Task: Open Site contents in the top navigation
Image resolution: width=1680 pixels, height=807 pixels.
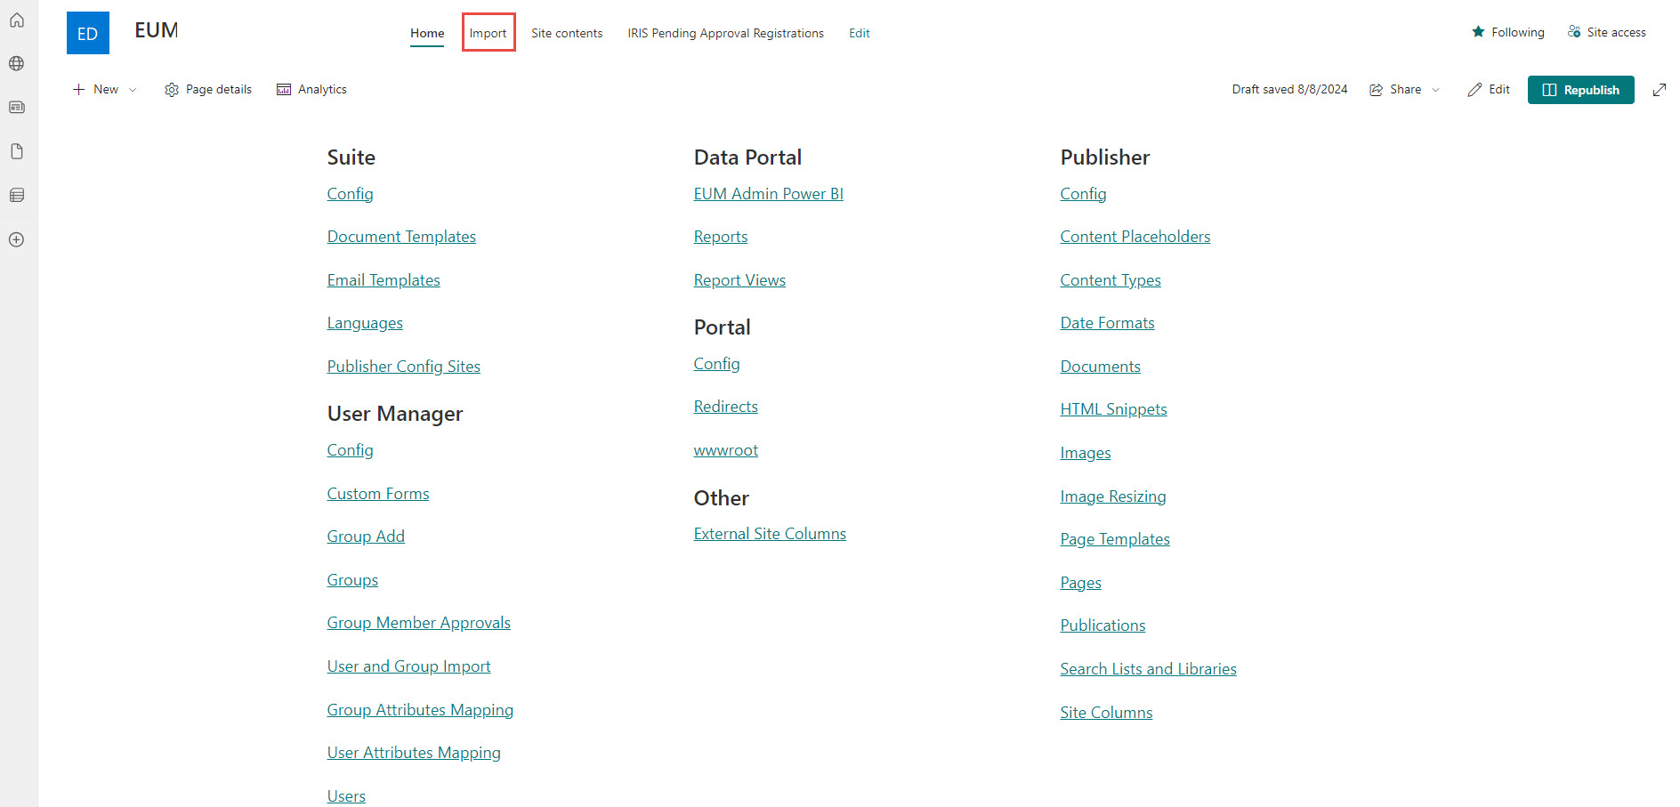Action: 567,33
